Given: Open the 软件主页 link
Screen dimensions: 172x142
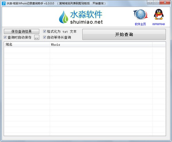Looking at the screenshot, I should [140, 24].
